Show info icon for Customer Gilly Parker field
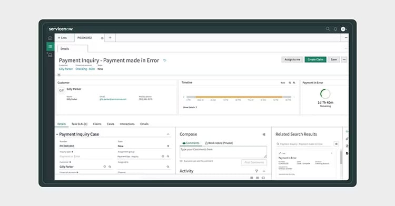The width and height of the screenshot is (395, 206). coord(105,167)
